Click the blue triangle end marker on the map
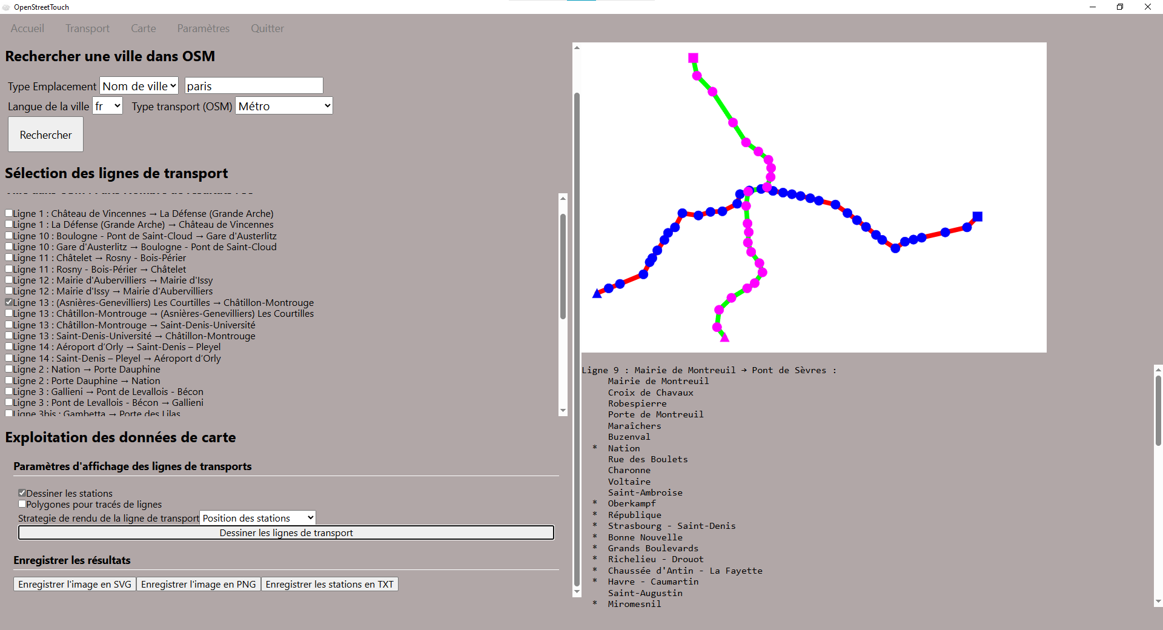The width and height of the screenshot is (1163, 630). 597,293
